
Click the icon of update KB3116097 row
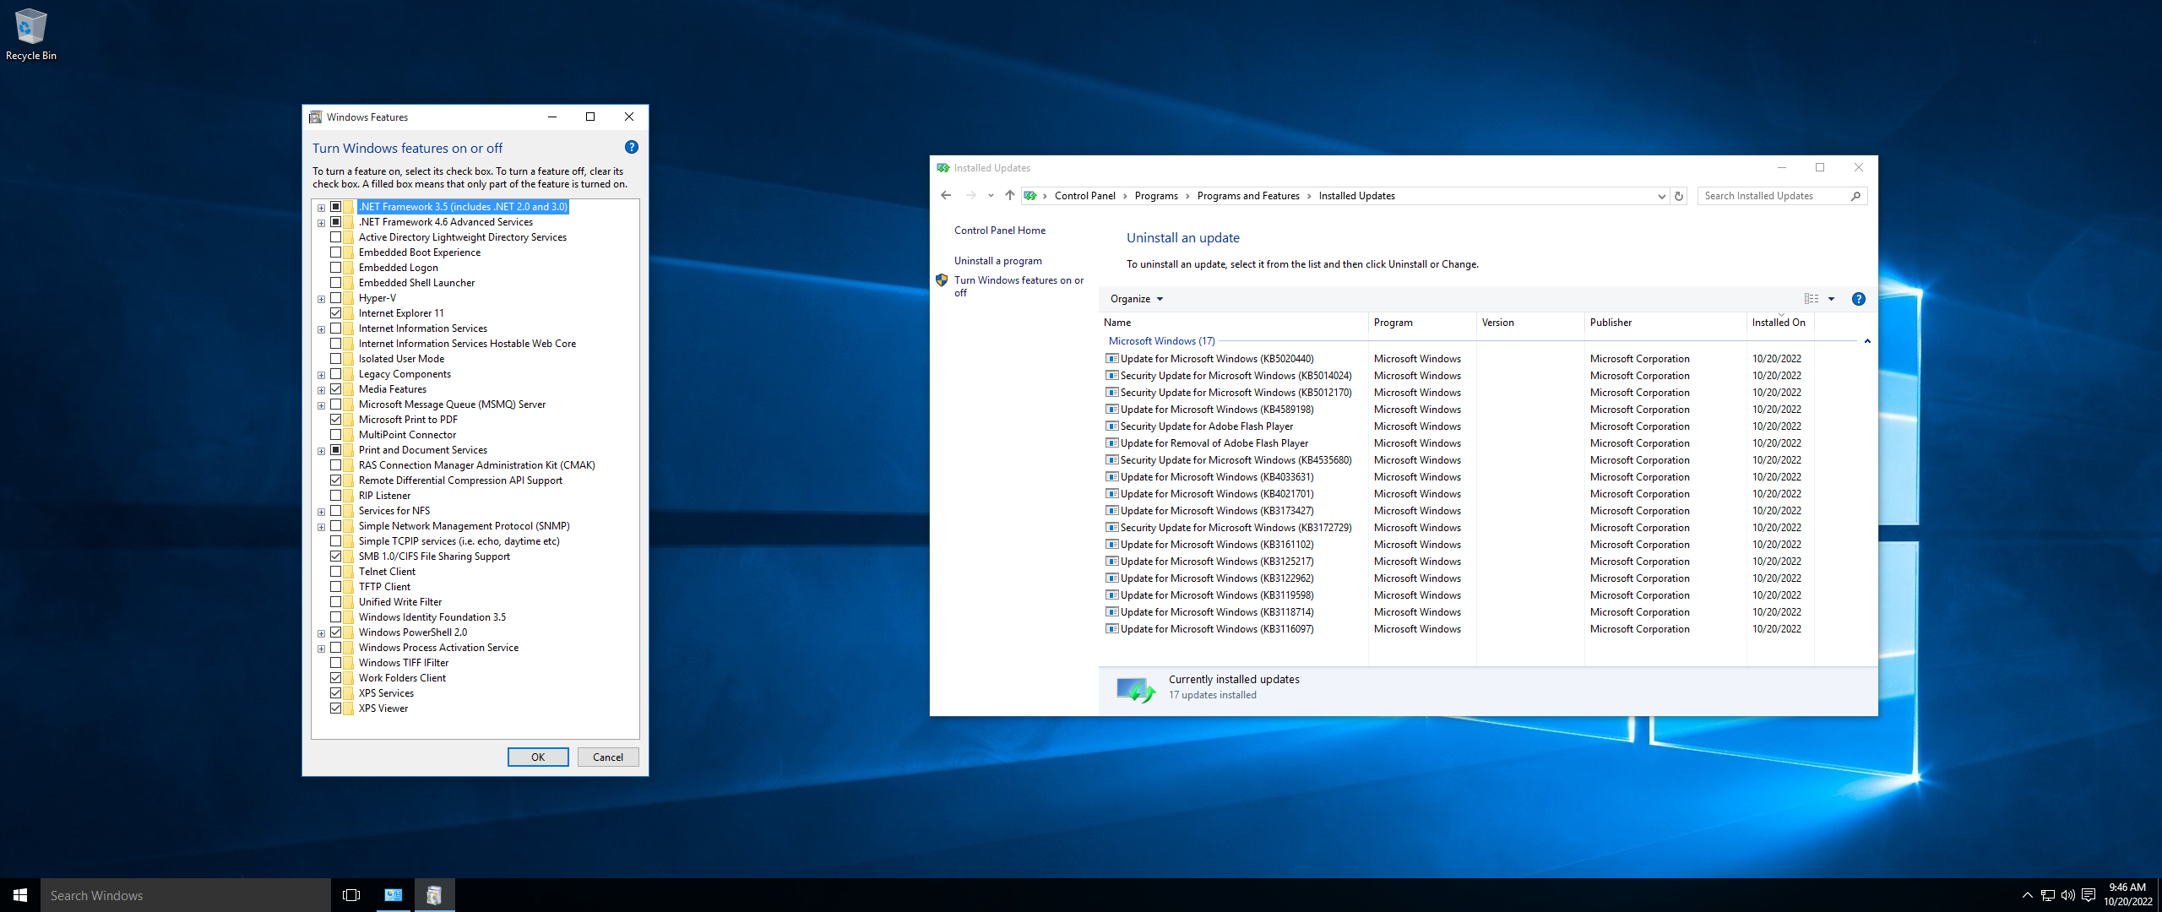tap(1112, 629)
